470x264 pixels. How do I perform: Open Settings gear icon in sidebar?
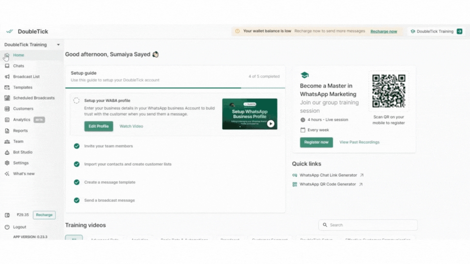[7, 163]
